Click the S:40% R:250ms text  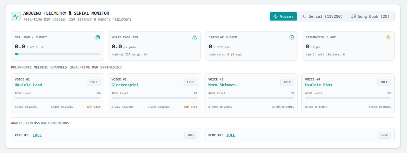click(62, 107)
